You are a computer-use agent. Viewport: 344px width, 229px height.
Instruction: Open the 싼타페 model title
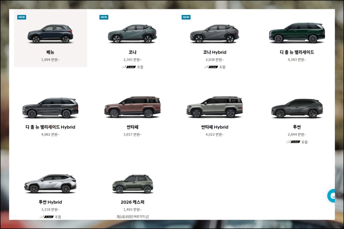click(132, 127)
